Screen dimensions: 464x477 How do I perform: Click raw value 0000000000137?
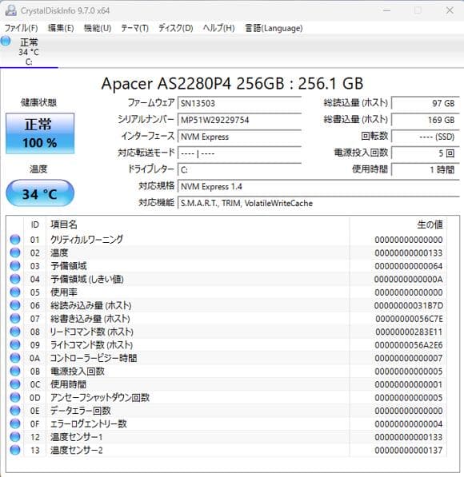click(x=409, y=450)
